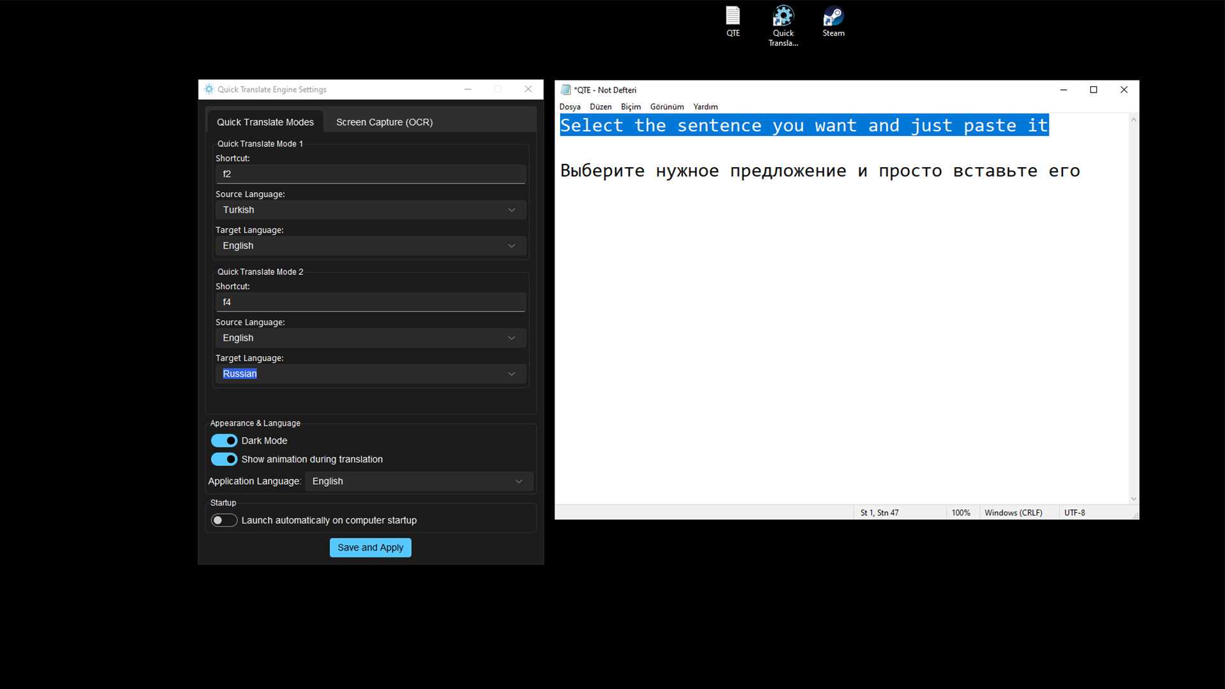The image size is (1225, 689).
Task: Open the Application Language dropdown
Action: coord(419,482)
